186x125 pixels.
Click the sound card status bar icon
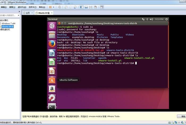(x=182, y=122)
